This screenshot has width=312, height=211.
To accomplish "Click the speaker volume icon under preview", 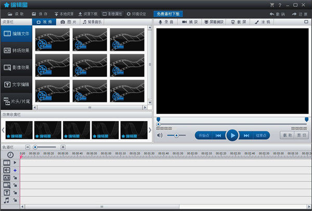I will click(160, 135).
